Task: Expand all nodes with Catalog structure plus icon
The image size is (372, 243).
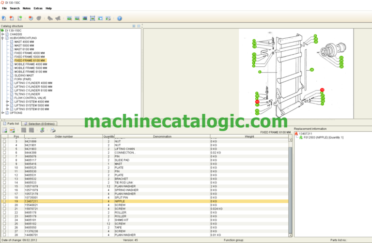Action: tap(134, 26)
